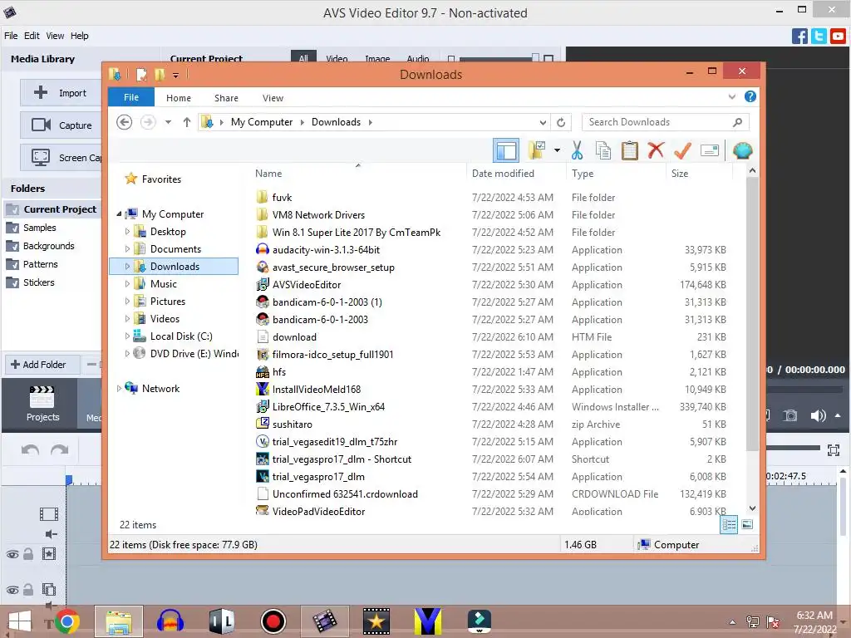Sort by the Date modified column

pos(503,173)
